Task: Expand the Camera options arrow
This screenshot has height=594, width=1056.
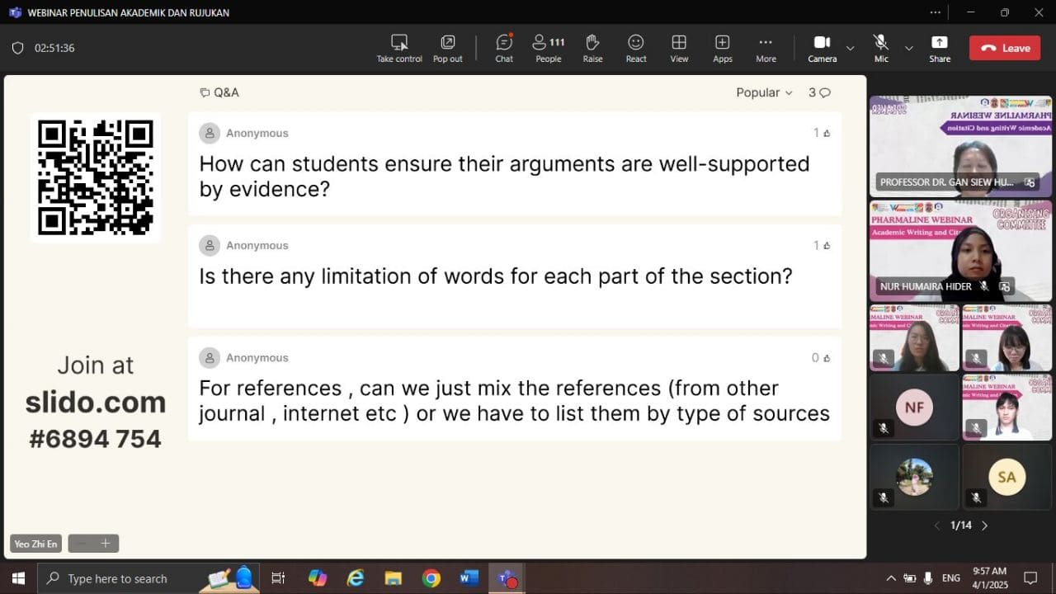Action: [850, 48]
